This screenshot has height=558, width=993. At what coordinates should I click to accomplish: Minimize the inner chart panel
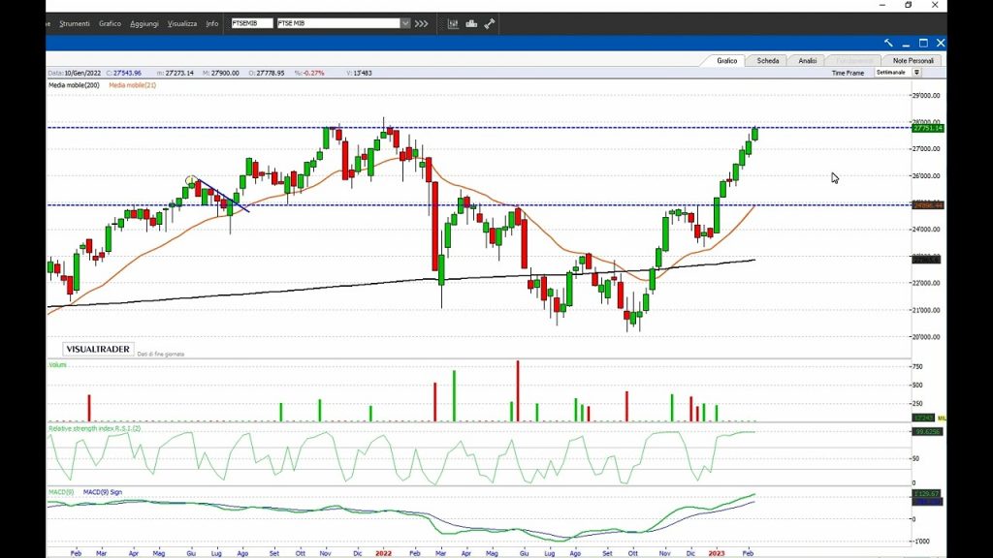click(x=906, y=43)
